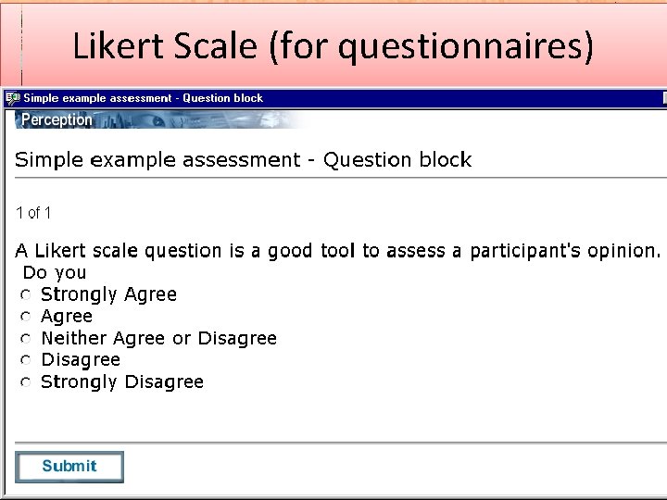Pick the Neither Agree or Disagree radio button

point(27,339)
